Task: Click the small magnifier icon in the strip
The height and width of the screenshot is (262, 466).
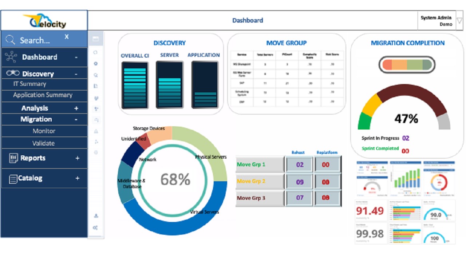Action: (x=96, y=75)
